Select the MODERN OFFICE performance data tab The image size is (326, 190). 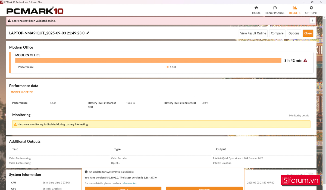[x=22, y=92]
